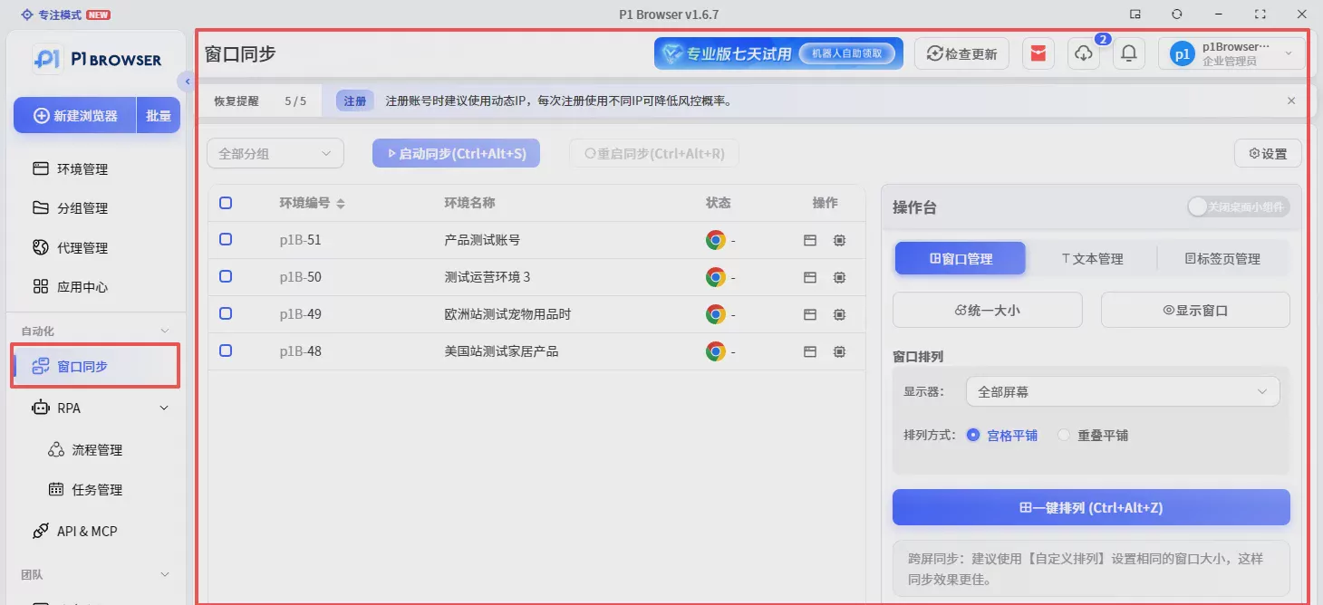Open the 全部分组 group dropdown
1323x605 pixels.
(x=275, y=153)
